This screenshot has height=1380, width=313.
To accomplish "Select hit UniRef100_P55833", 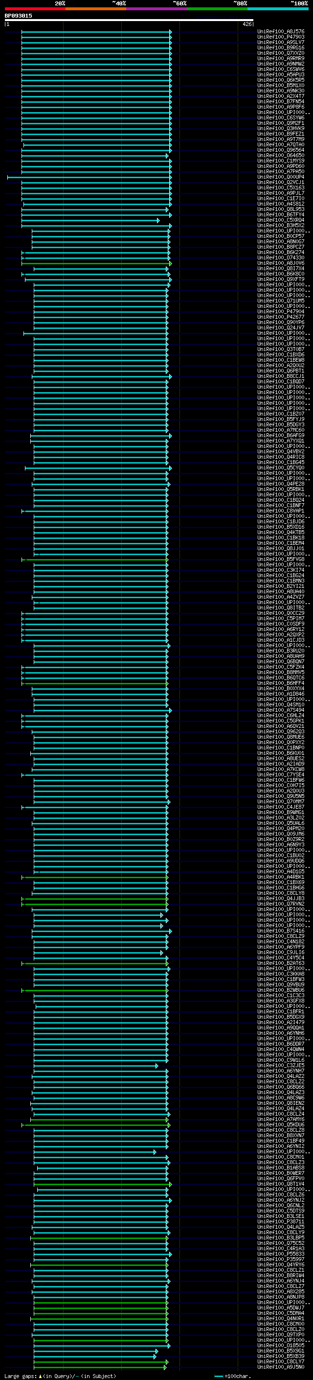I will tap(281, 1254).
